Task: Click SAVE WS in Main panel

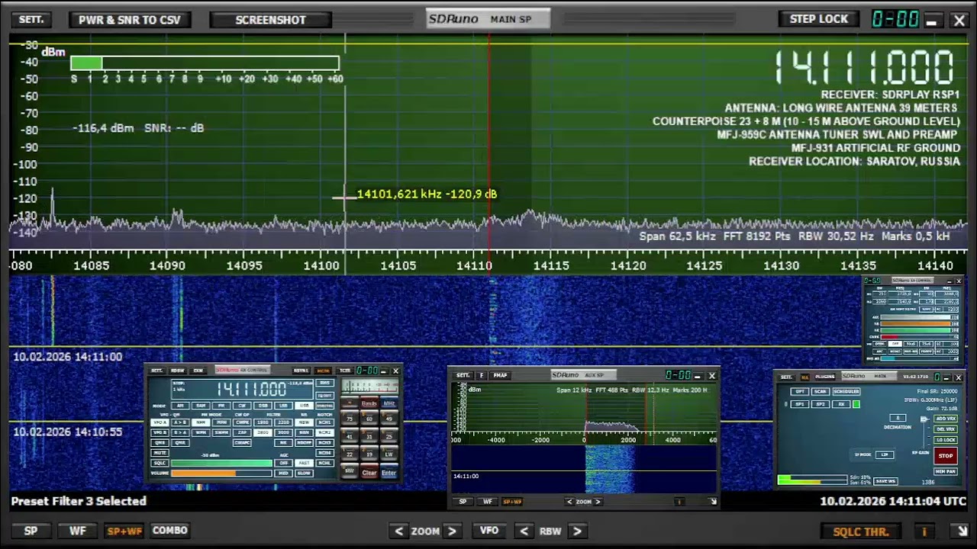Action: pyautogui.click(x=885, y=481)
